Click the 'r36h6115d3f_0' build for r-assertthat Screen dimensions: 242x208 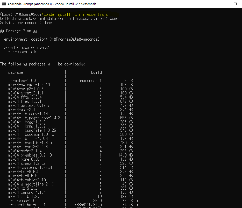click(88, 205)
